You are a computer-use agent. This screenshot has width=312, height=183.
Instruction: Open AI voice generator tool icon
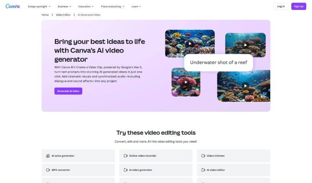pyautogui.click(x=48, y=156)
